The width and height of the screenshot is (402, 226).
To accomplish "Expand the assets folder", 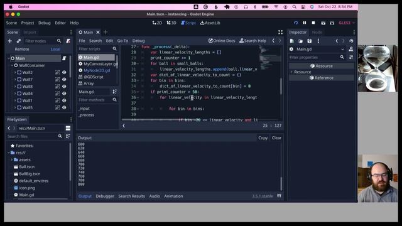I will pyautogui.click(x=12, y=159).
